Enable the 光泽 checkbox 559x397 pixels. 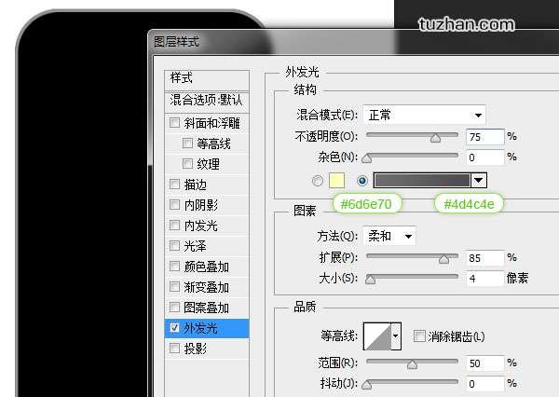[x=175, y=245]
